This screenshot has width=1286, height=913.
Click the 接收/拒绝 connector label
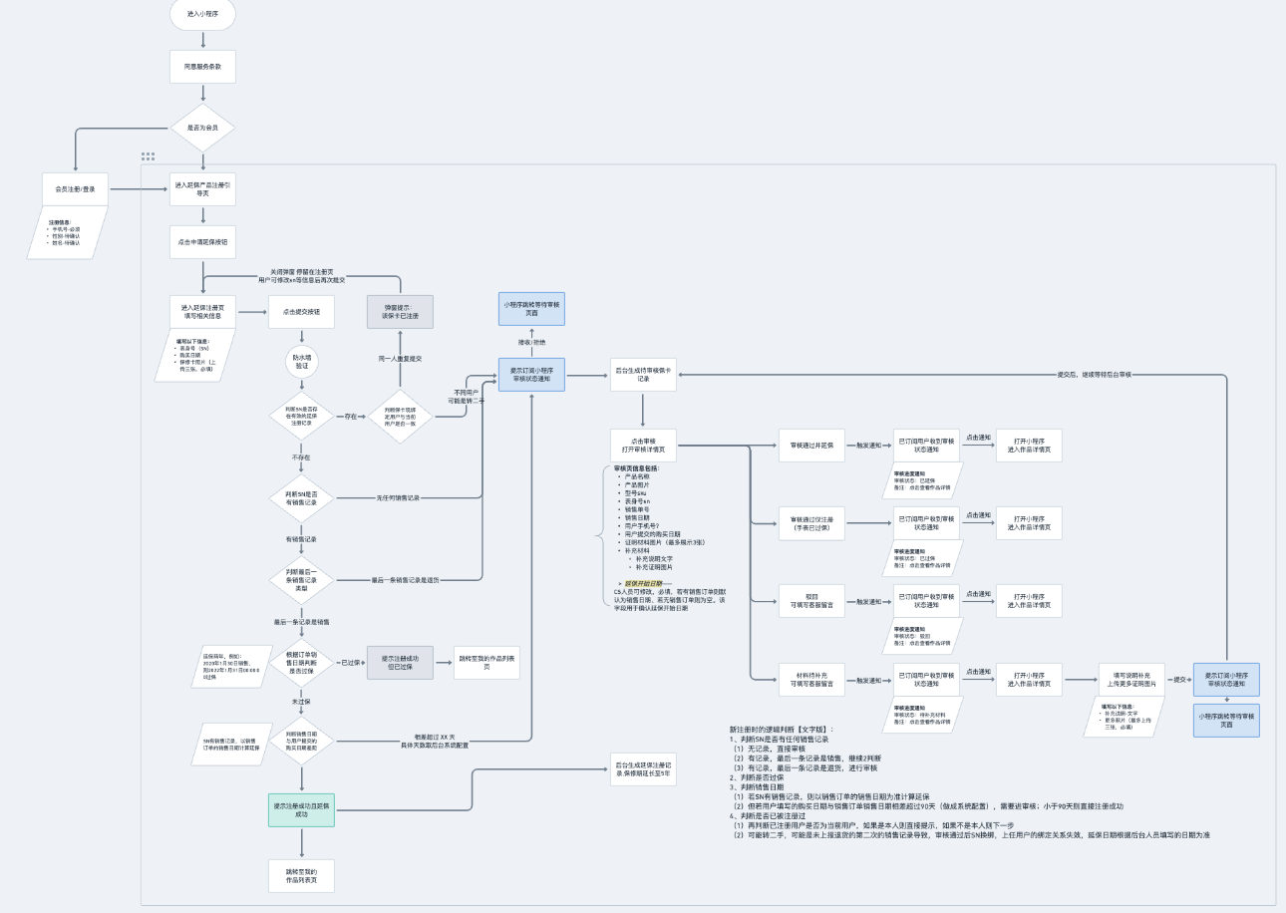tap(532, 341)
